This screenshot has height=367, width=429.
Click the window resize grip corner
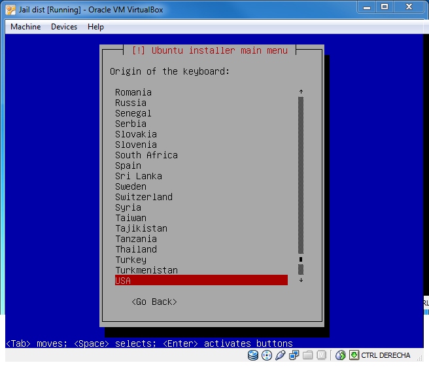click(420, 358)
